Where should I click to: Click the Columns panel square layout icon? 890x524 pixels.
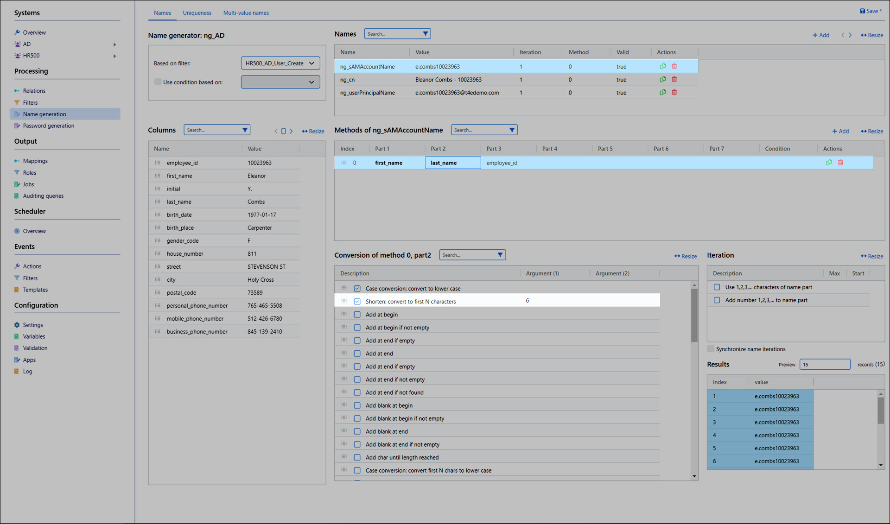point(284,131)
